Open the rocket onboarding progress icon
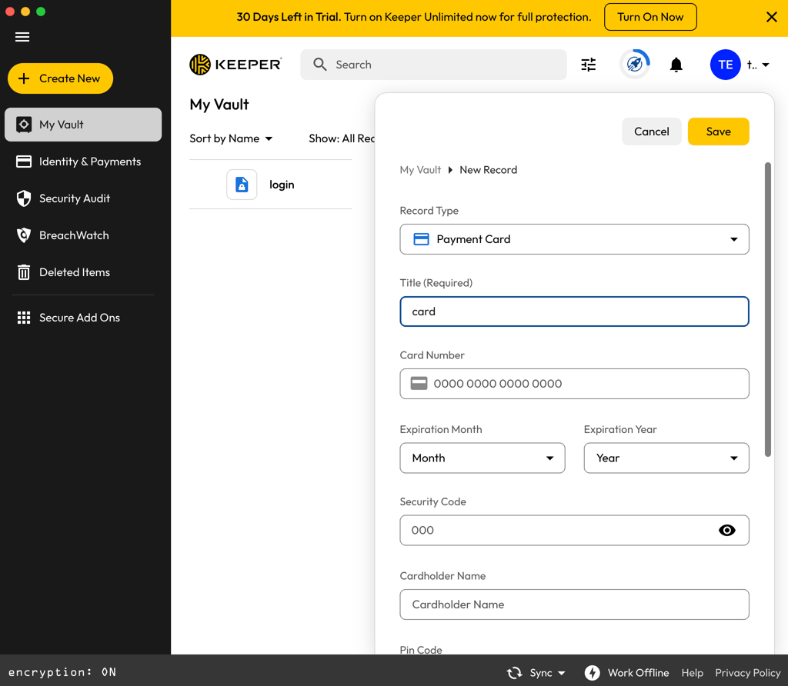This screenshot has height=686, width=788. [635, 65]
